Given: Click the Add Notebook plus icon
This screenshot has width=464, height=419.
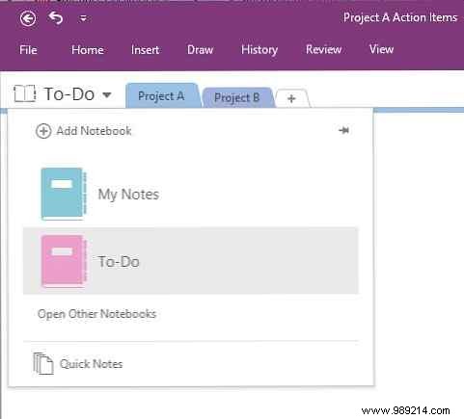Looking at the screenshot, I should pyautogui.click(x=43, y=131).
